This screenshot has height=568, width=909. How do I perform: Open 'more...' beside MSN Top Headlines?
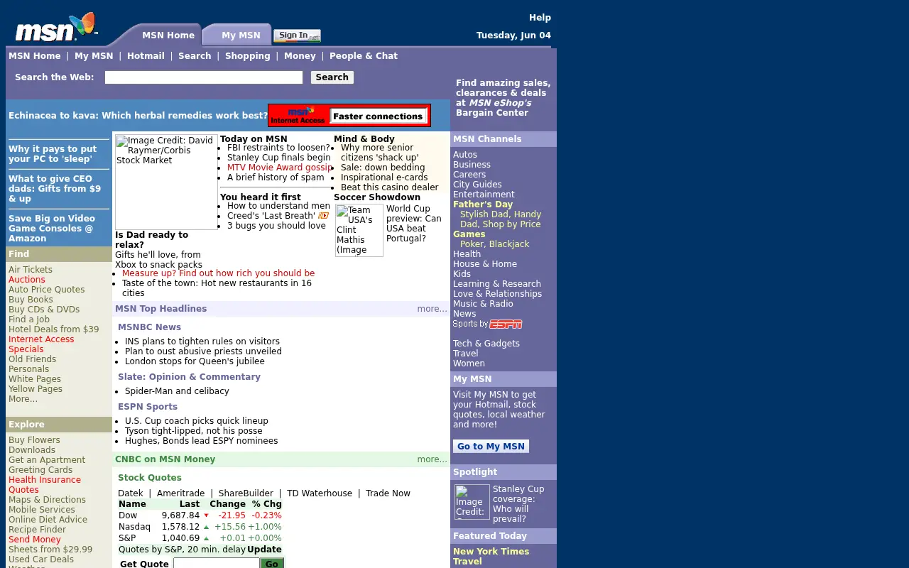coord(432,309)
